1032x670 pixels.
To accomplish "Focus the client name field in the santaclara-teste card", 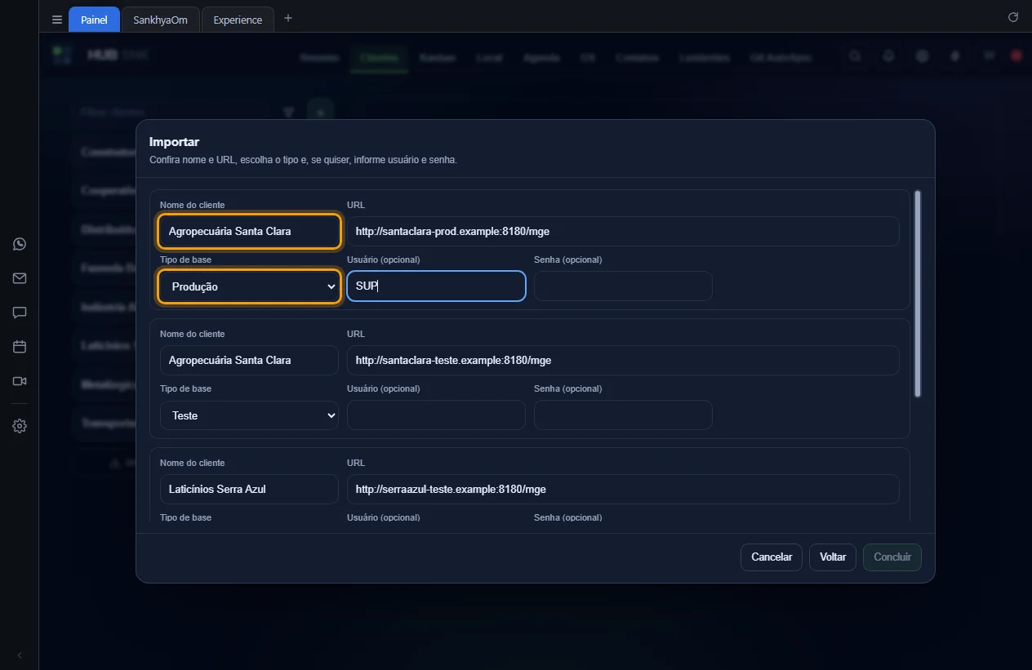I will click(x=249, y=360).
